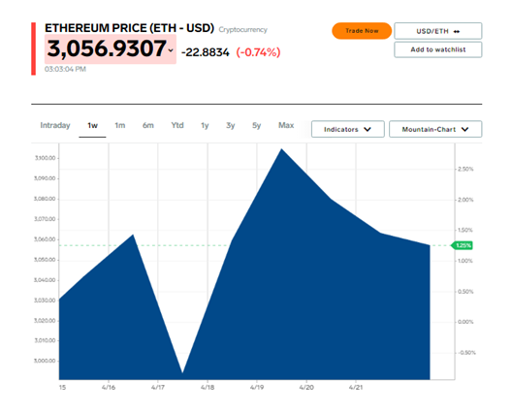Click the 3,060.00 price axis label

(x=45, y=239)
